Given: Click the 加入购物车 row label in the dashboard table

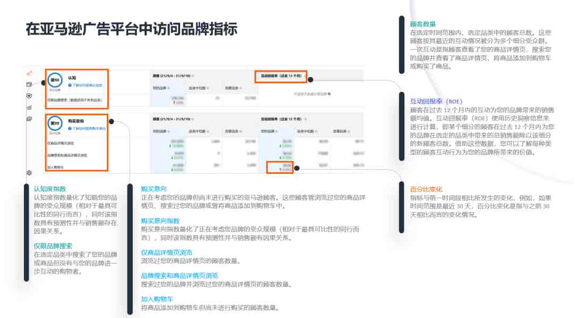Looking at the screenshot, I should [x=55, y=167].
